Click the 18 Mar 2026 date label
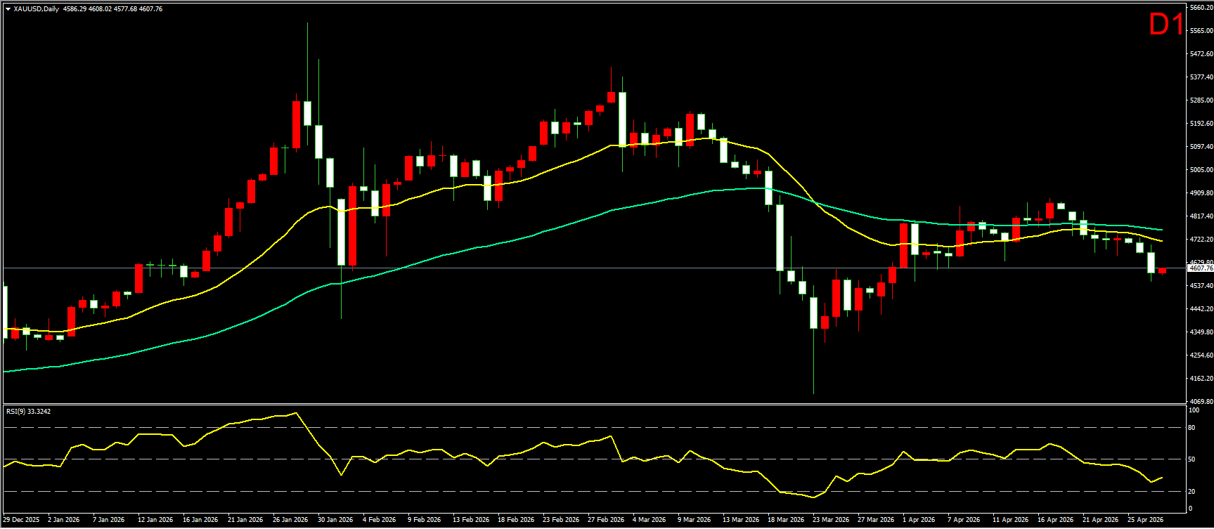This screenshot has width=1214, height=529. [786, 520]
